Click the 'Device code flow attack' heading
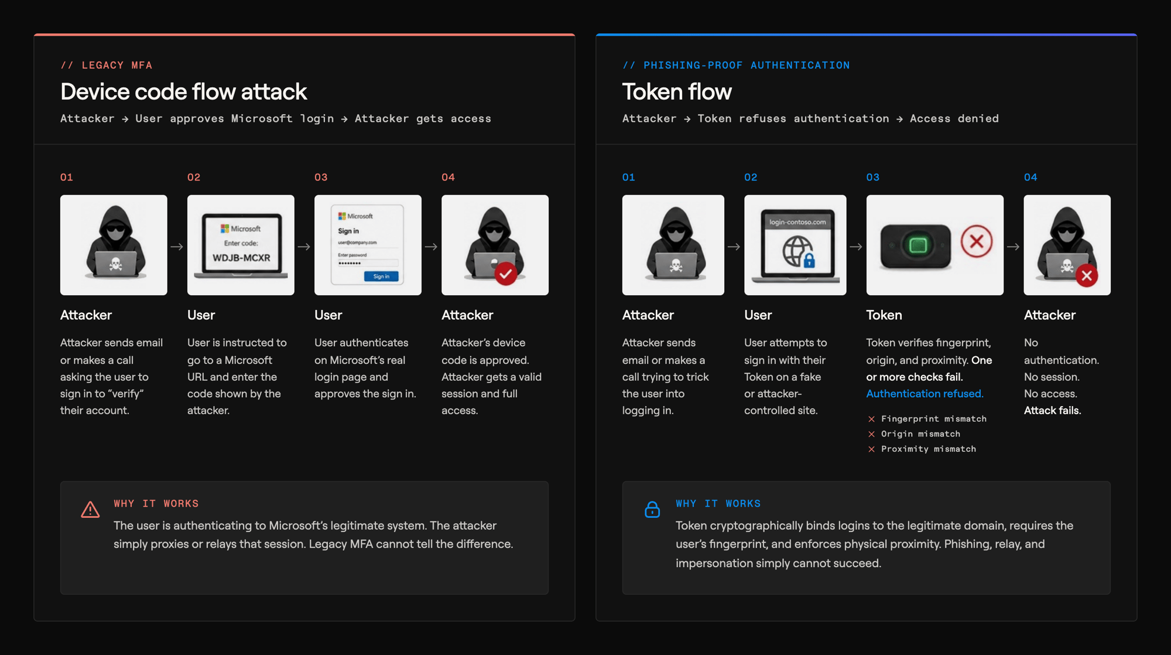This screenshot has width=1171, height=655. tap(183, 92)
